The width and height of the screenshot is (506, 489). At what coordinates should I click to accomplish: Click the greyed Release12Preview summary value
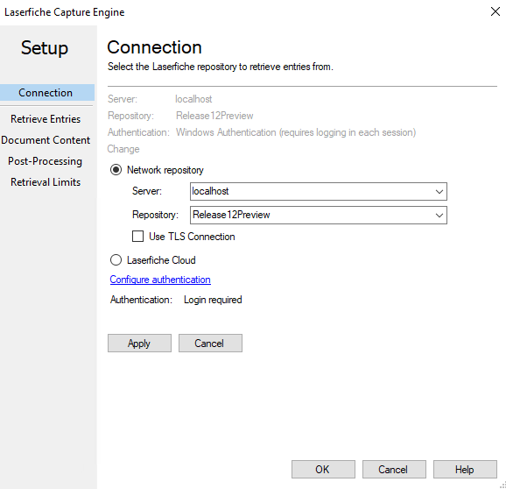point(214,116)
